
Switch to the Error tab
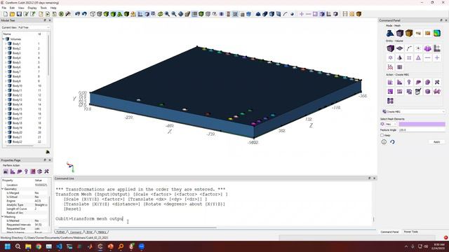tap(90, 232)
